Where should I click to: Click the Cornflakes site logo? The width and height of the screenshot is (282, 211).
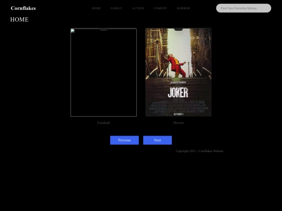[x=23, y=8]
